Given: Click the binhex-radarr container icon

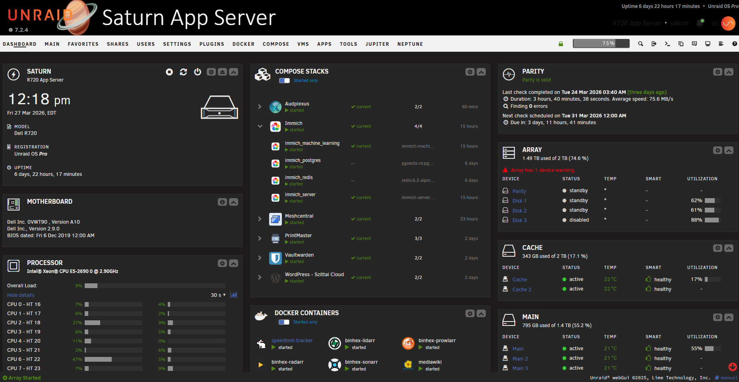Looking at the screenshot, I should tap(261, 365).
